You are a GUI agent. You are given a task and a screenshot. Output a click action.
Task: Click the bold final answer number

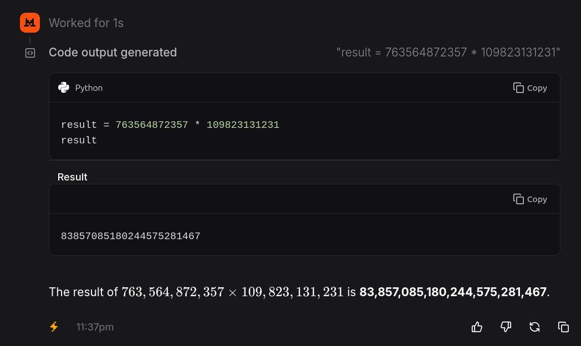453,292
